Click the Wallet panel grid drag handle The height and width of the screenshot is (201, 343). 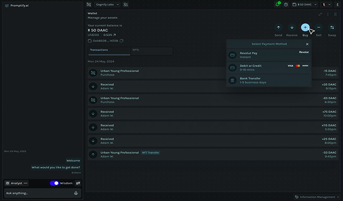click(x=335, y=15)
